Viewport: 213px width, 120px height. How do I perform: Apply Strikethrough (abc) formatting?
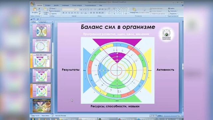coord(72,13)
